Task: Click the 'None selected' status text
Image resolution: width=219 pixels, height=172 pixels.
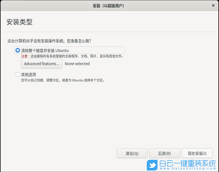Action: point(77,64)
